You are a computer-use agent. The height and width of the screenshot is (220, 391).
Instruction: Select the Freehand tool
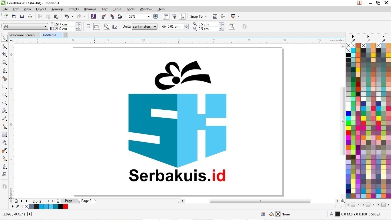click(4, 71)
